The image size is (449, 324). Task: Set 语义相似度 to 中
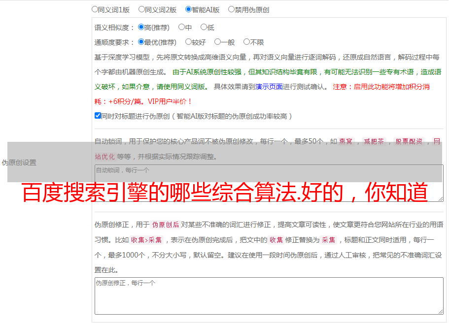181,27
